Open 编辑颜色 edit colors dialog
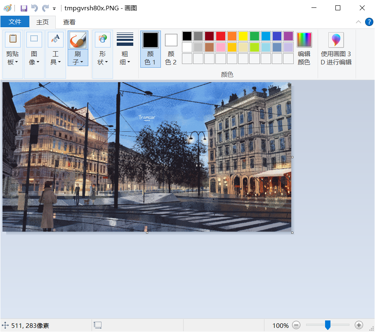Viewport: 375px width, 332px height. click(304, 49)
